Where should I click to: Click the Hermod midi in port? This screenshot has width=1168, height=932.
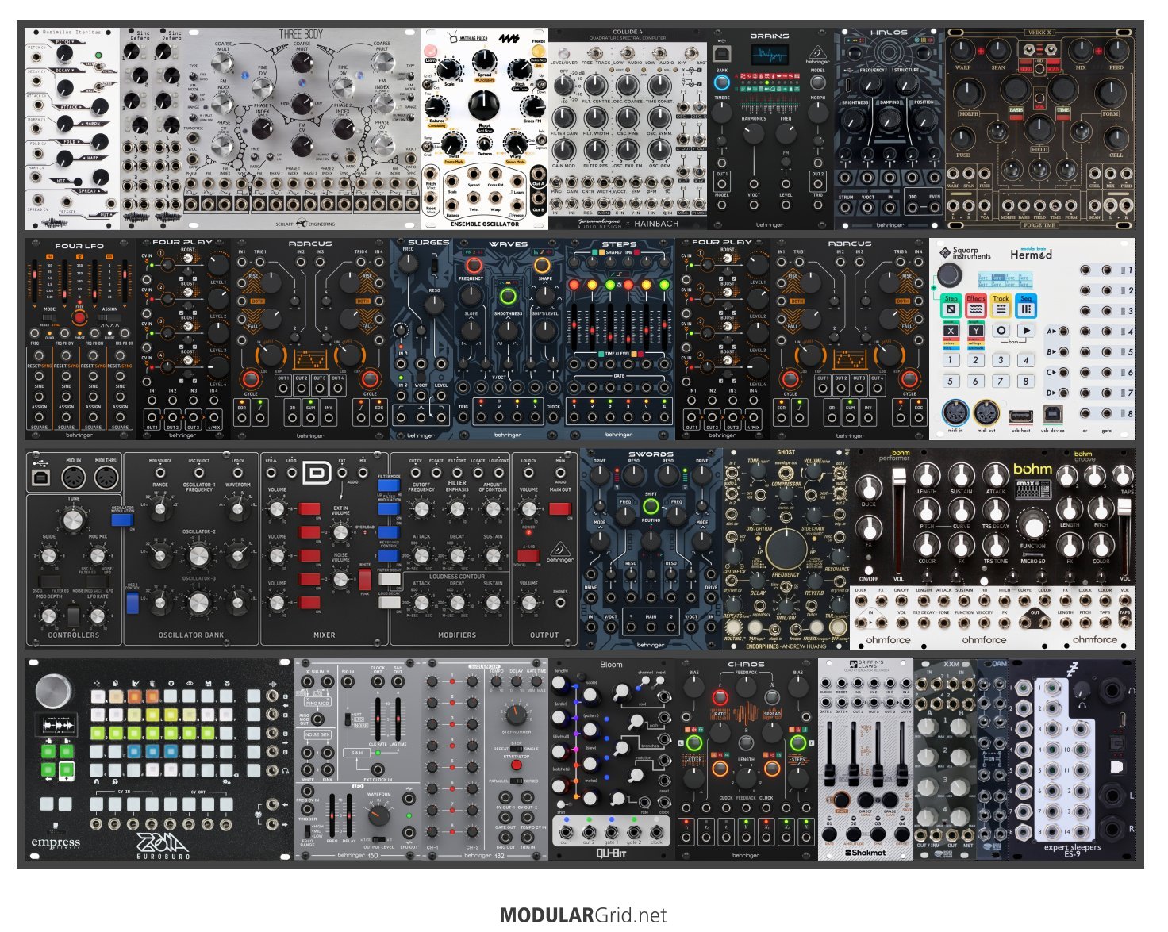click(955, 413)
